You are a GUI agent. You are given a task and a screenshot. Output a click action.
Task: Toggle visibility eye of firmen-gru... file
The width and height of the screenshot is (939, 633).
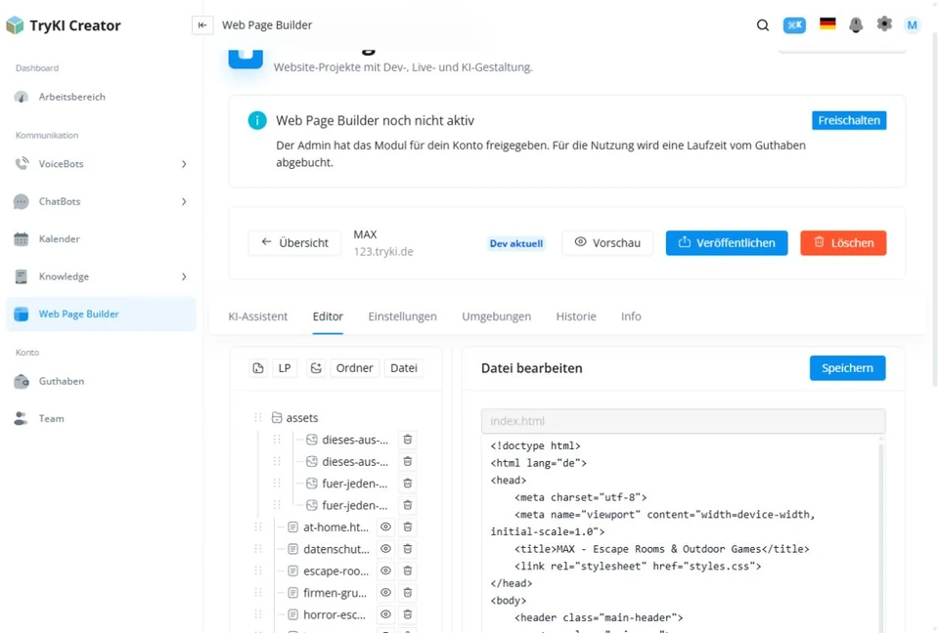385,592
